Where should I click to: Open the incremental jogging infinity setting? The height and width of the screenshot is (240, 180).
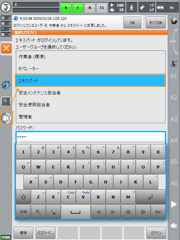pos(168,8)
